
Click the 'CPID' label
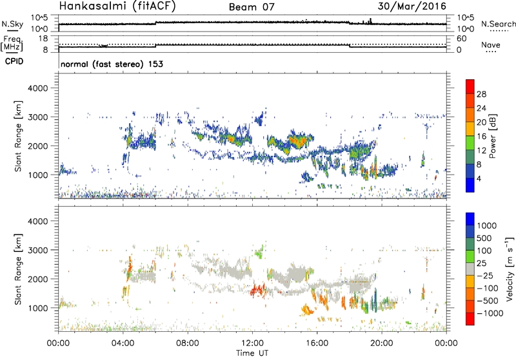click(14, 61)
